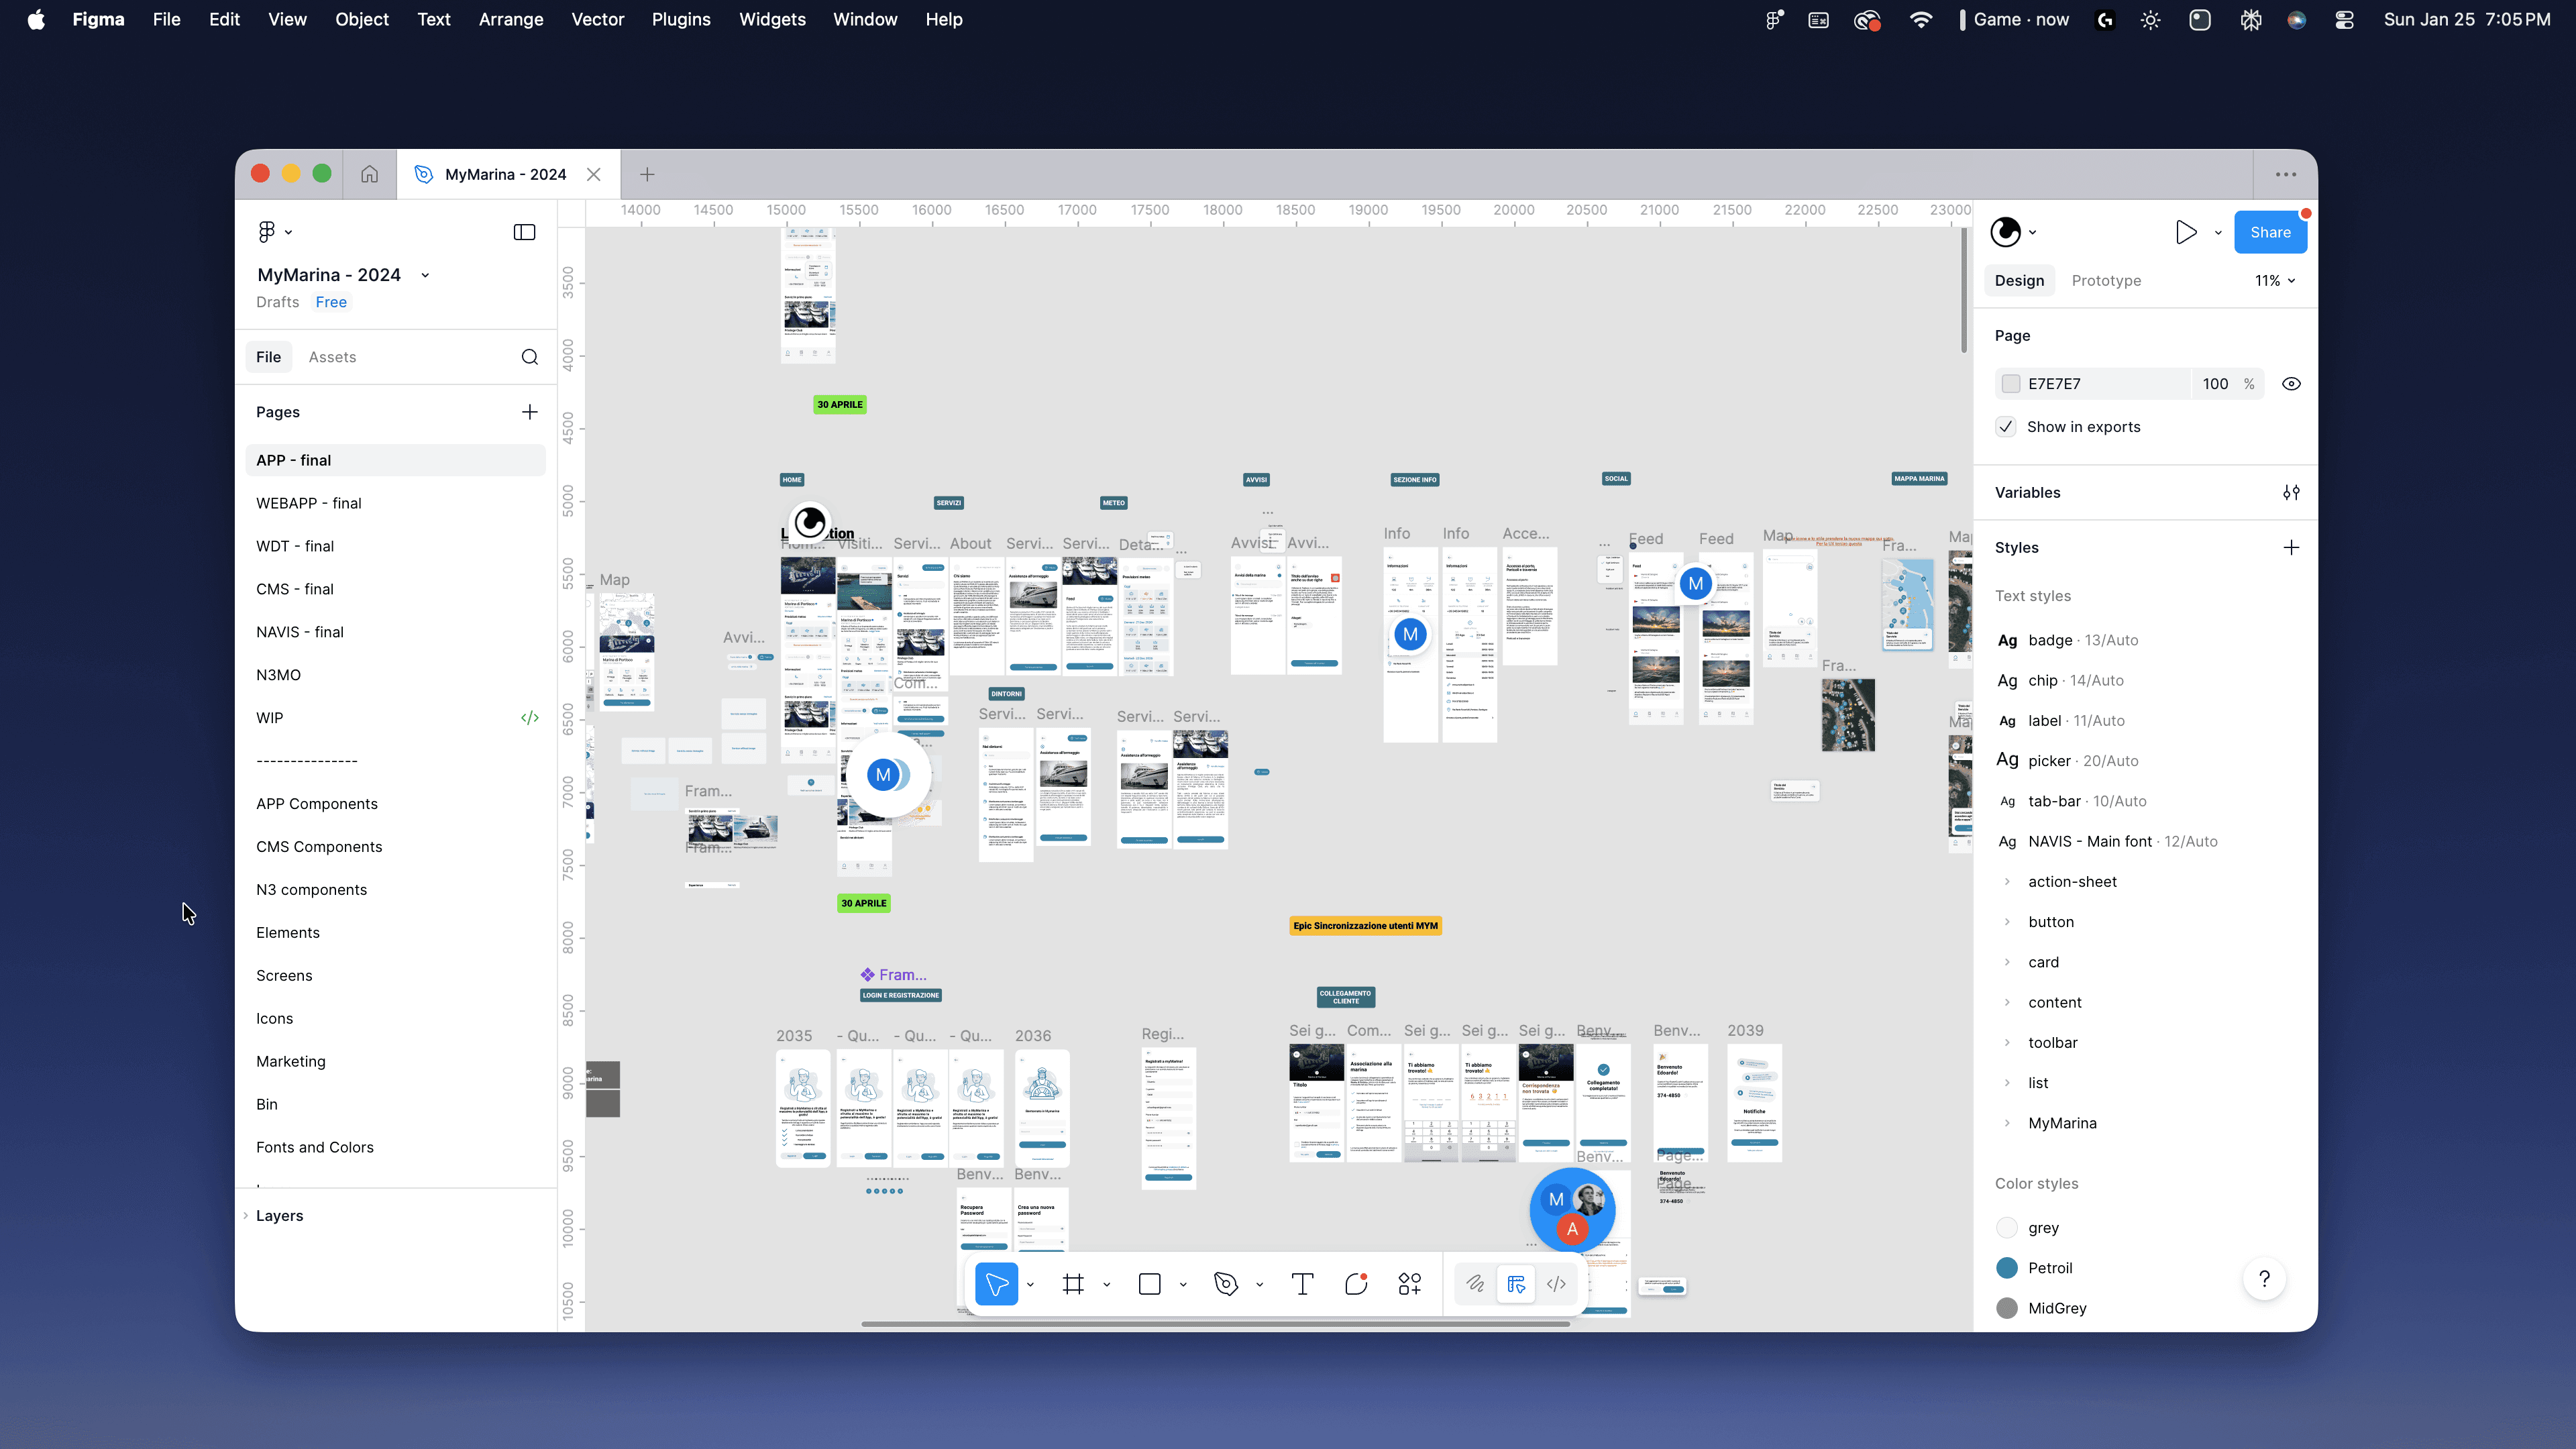Viewport: 2576px width, 1449px height.
Task: Open the 11% zoom dropdown
Action: point(2275,281)
